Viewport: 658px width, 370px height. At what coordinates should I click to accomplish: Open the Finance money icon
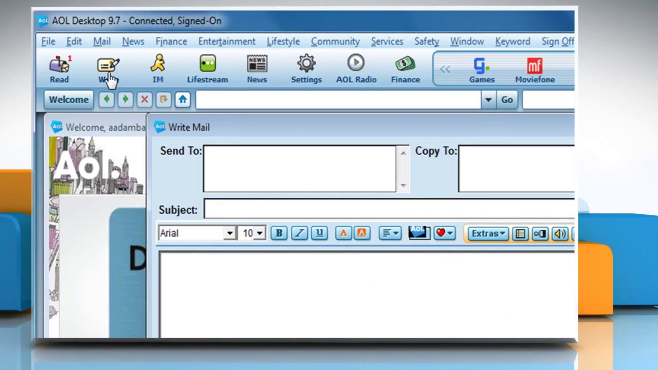coord(405,69)
